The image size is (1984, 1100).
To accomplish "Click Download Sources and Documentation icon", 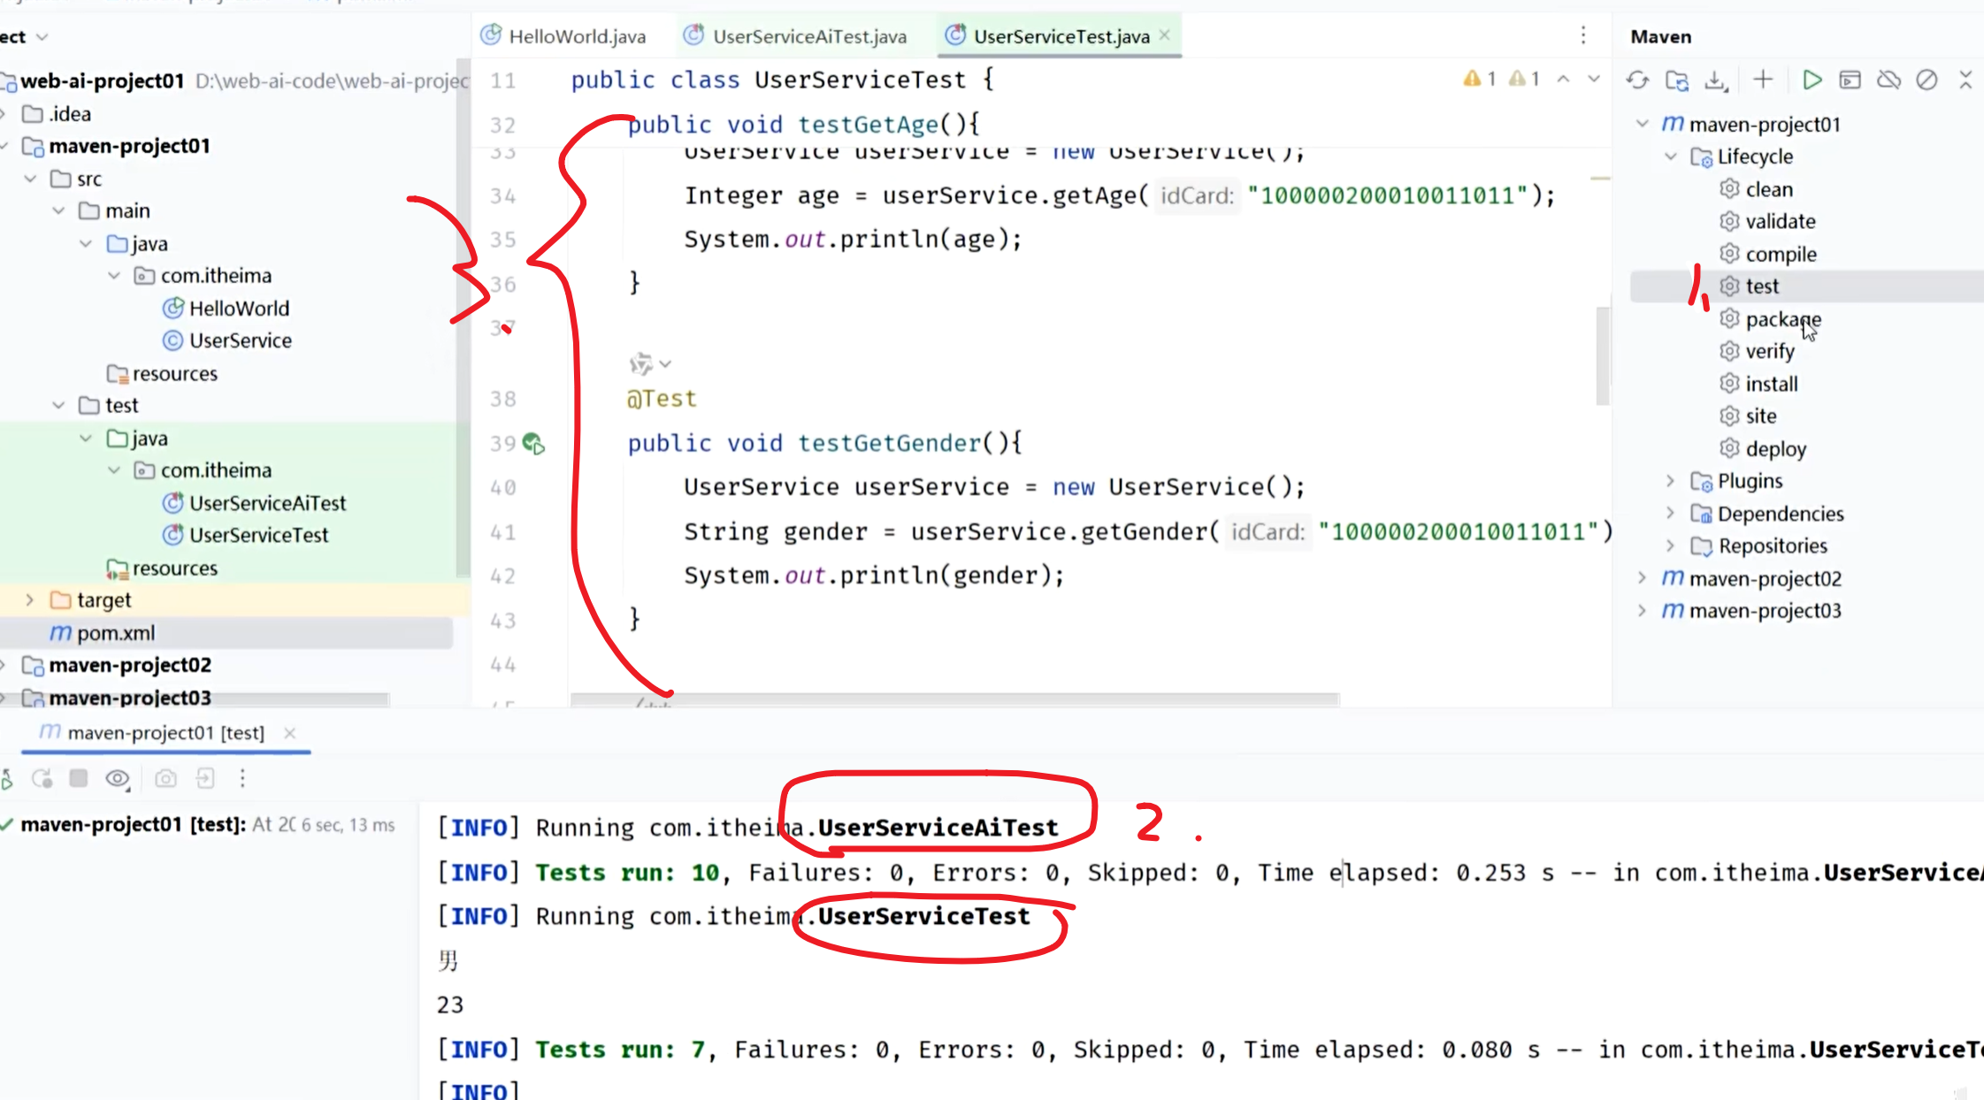I will tap(1715, 80).
